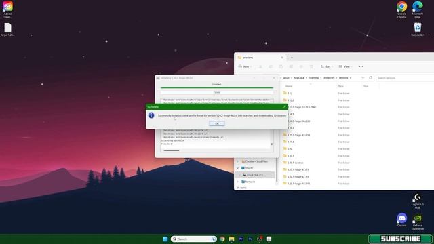Click versions in the address breadcrumb

click(343, 78)
